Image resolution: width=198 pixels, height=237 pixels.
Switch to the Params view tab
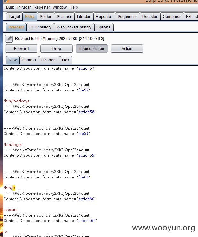click(x=29, y=60)
